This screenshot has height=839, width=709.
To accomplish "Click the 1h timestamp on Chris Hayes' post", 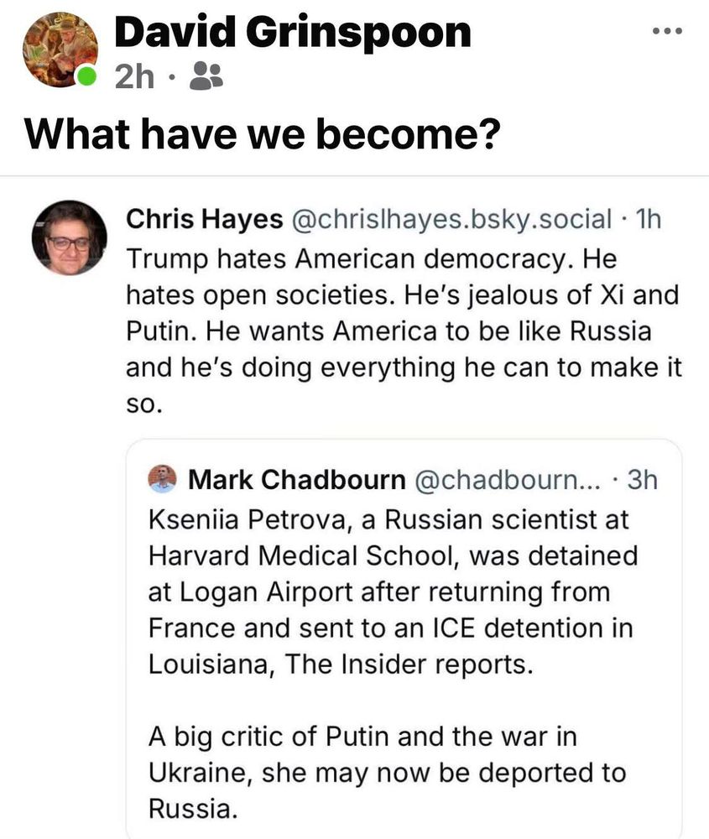I will pyautogui.click(x=649, y=220).
